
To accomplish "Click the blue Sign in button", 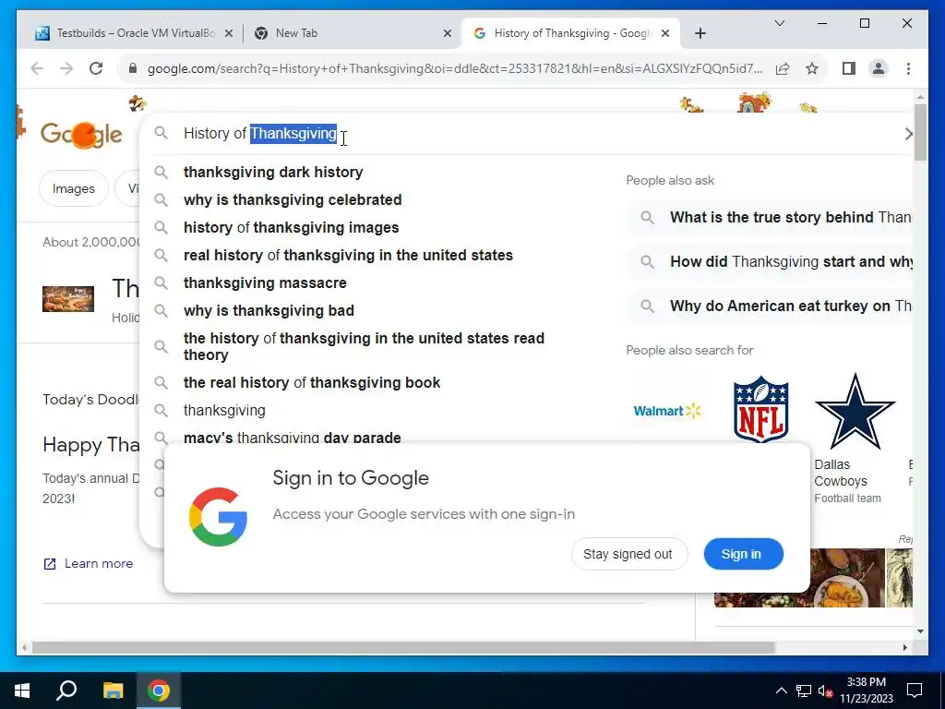I will 743,554.
